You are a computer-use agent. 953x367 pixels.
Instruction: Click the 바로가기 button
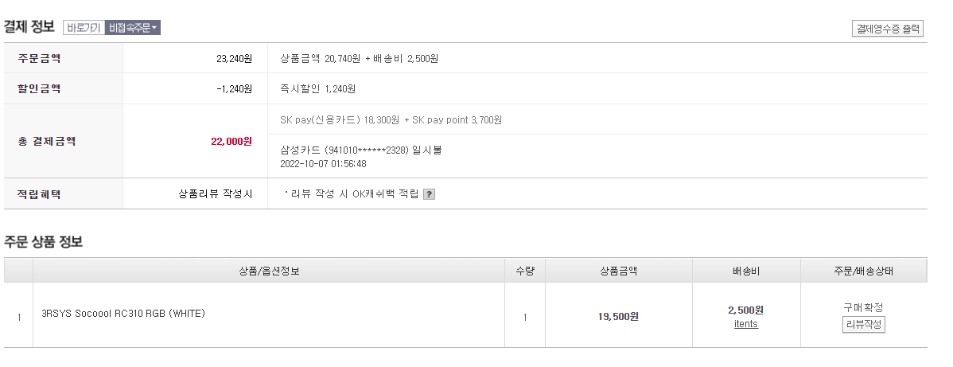coord(84,28)
